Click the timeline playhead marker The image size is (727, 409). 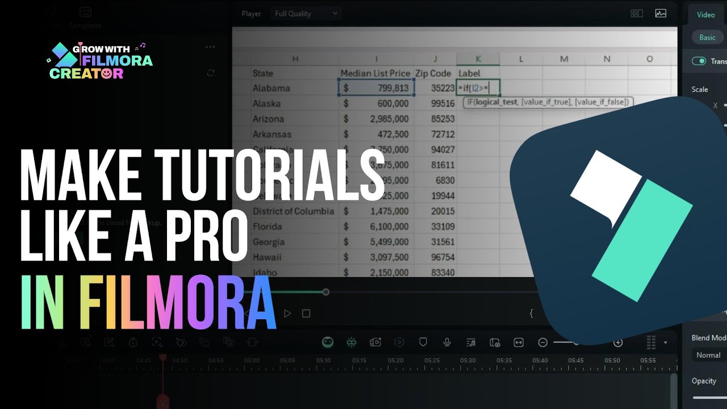(163, 358)
